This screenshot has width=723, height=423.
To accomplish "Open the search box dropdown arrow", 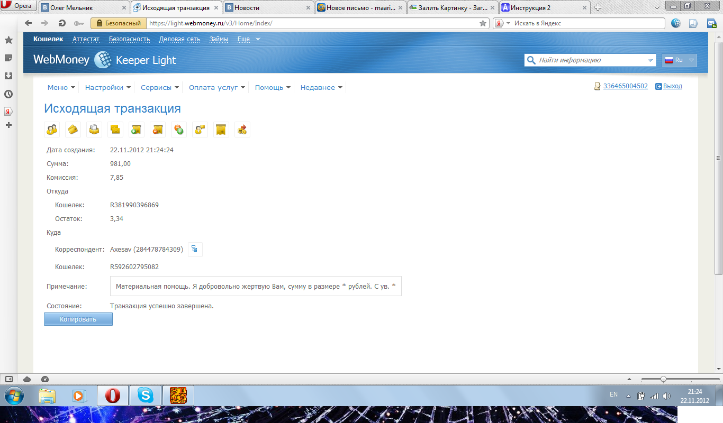I will 650,60.
